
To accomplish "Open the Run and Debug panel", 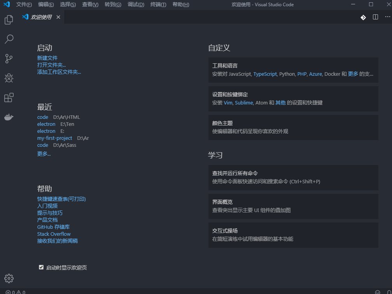I will pos(9,78).
